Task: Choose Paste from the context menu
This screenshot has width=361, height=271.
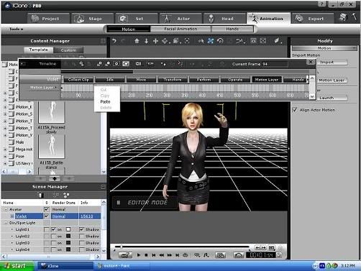Action: pyautogui.click(x=106, y=102)
